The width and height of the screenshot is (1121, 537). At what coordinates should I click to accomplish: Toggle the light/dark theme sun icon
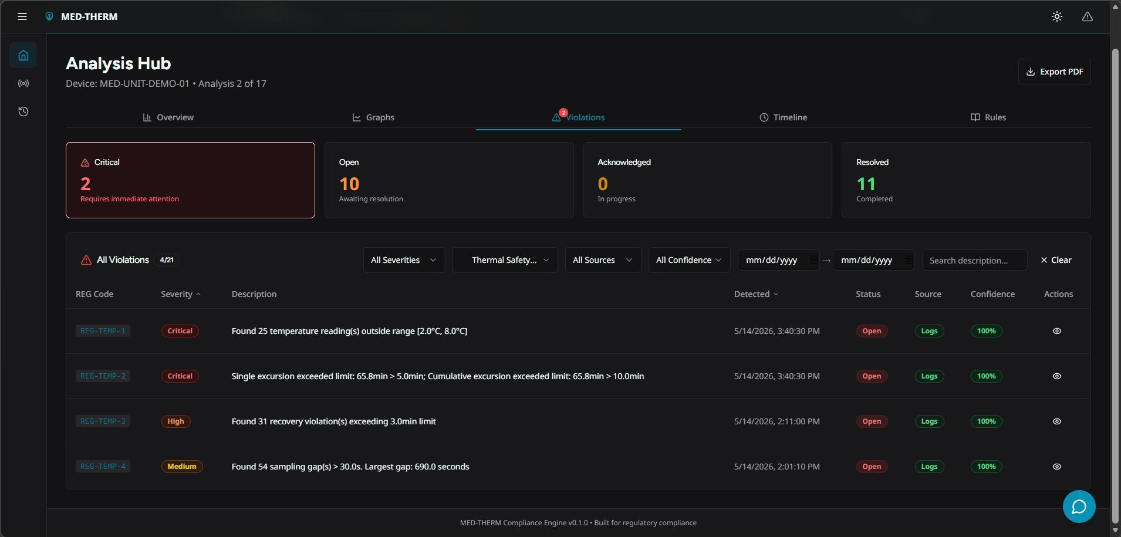[x=1057, y=16]
